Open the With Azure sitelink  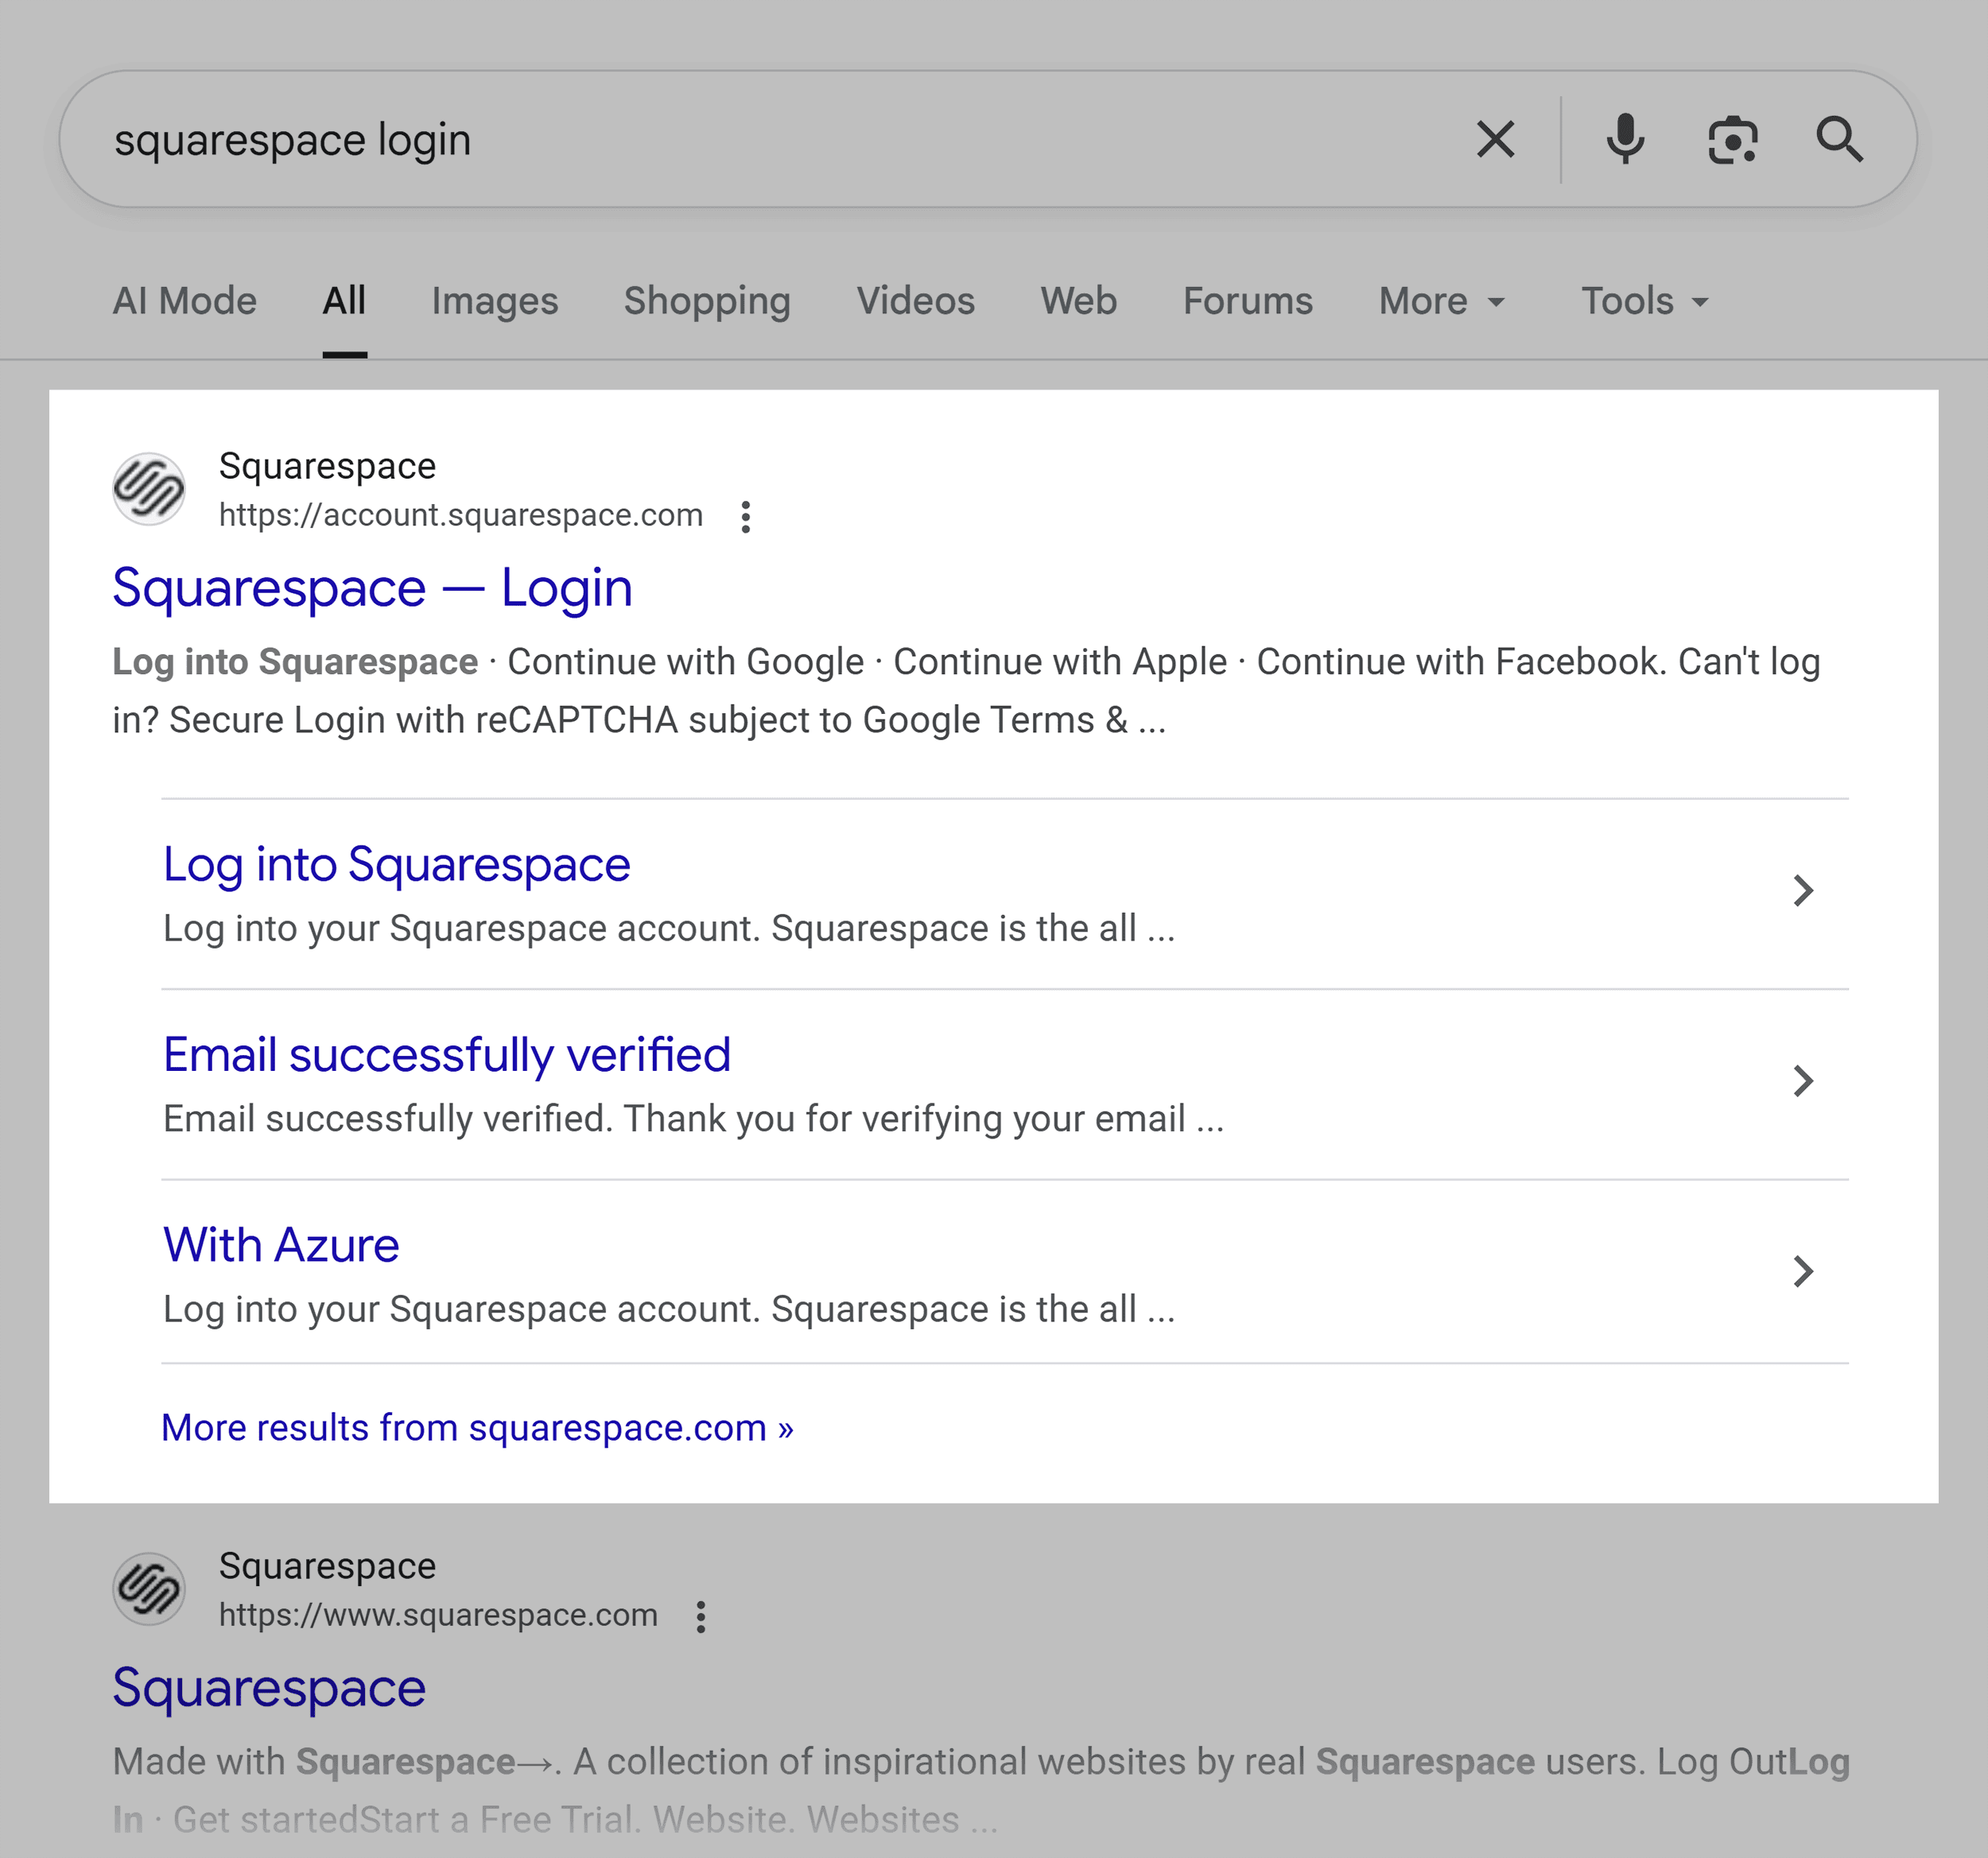click(x=281, y=1245)
